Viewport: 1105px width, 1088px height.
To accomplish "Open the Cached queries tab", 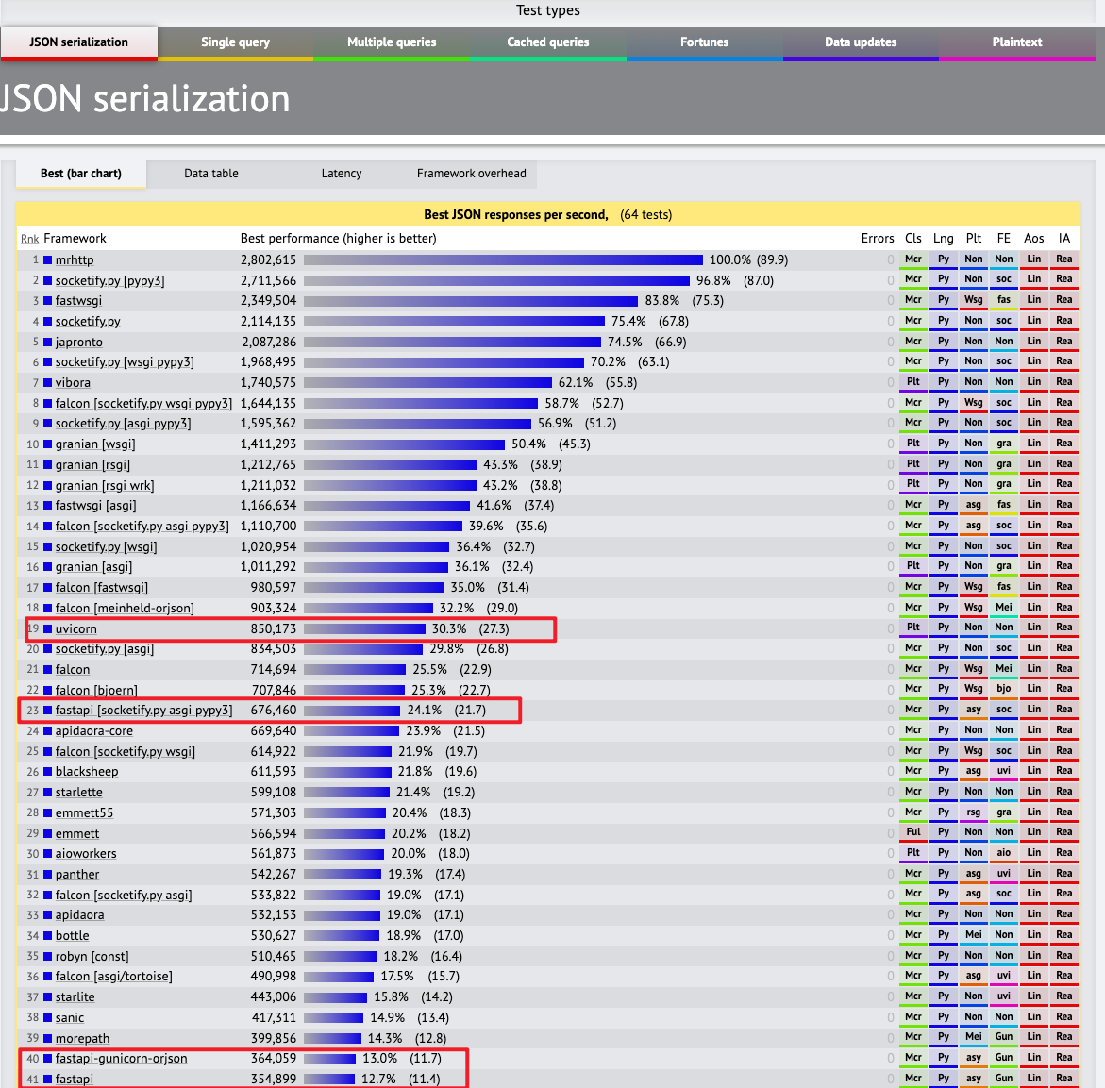I will (548, 42).
